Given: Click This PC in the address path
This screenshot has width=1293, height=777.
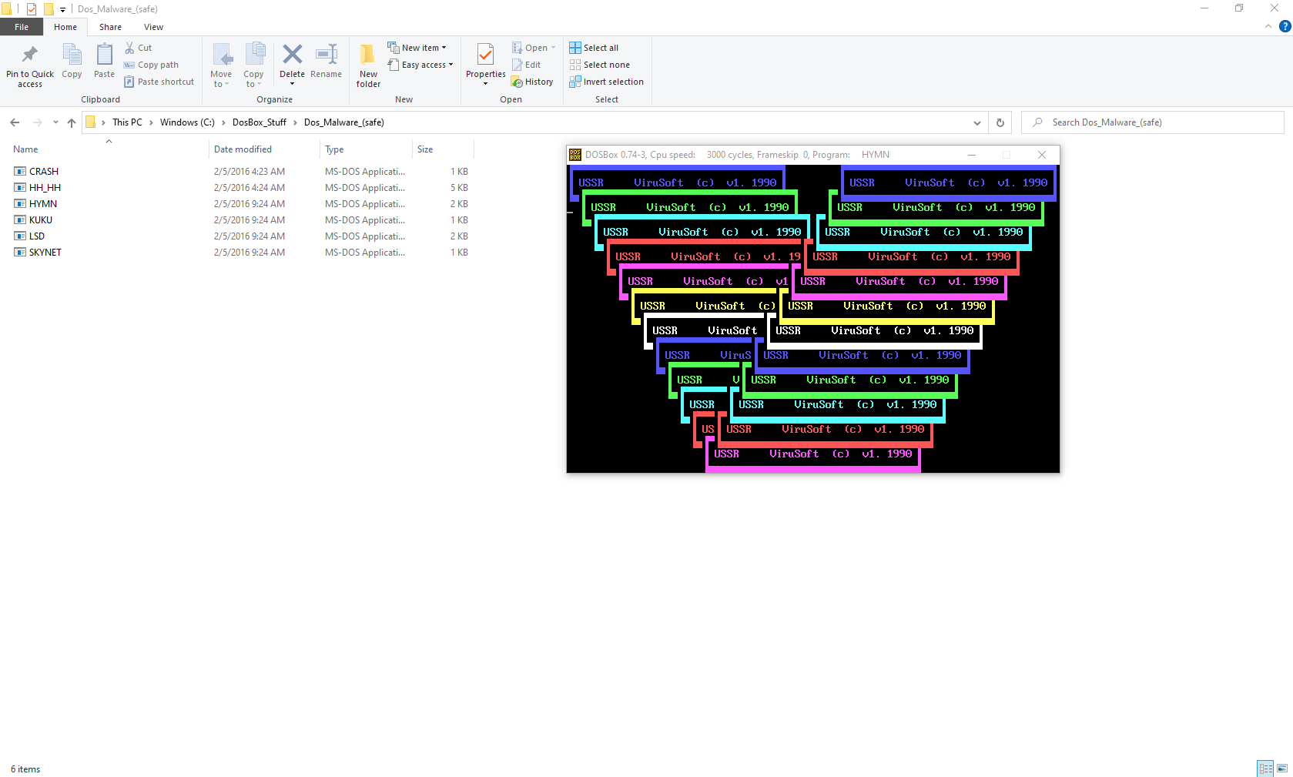Looking at the screenshot, I should click(127, 122).
